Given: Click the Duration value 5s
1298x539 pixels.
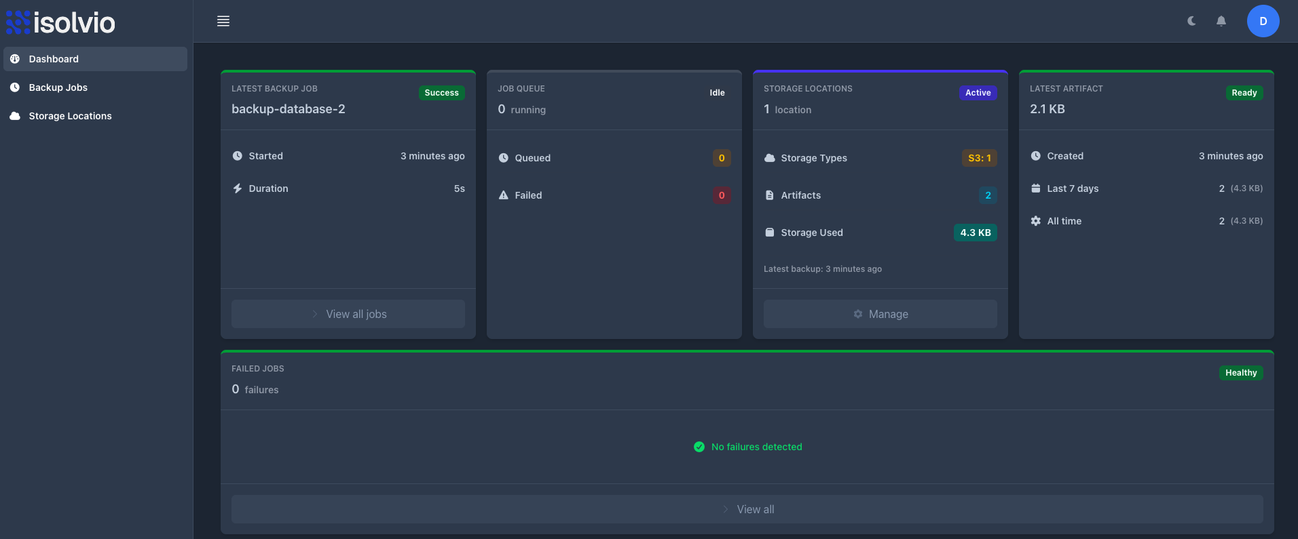Looking at the screenshot, I should [x=460, y=188].
